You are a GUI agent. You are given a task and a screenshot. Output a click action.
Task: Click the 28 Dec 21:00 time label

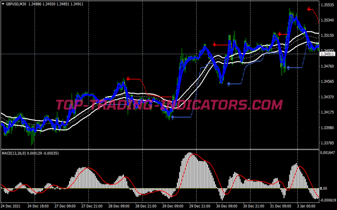pyautogui.click(x=145, y=206)
